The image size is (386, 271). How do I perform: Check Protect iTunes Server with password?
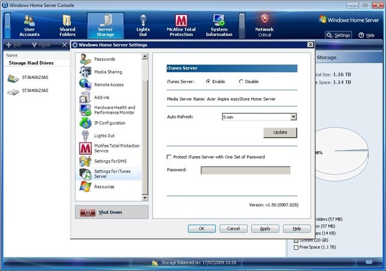(169, 157)
